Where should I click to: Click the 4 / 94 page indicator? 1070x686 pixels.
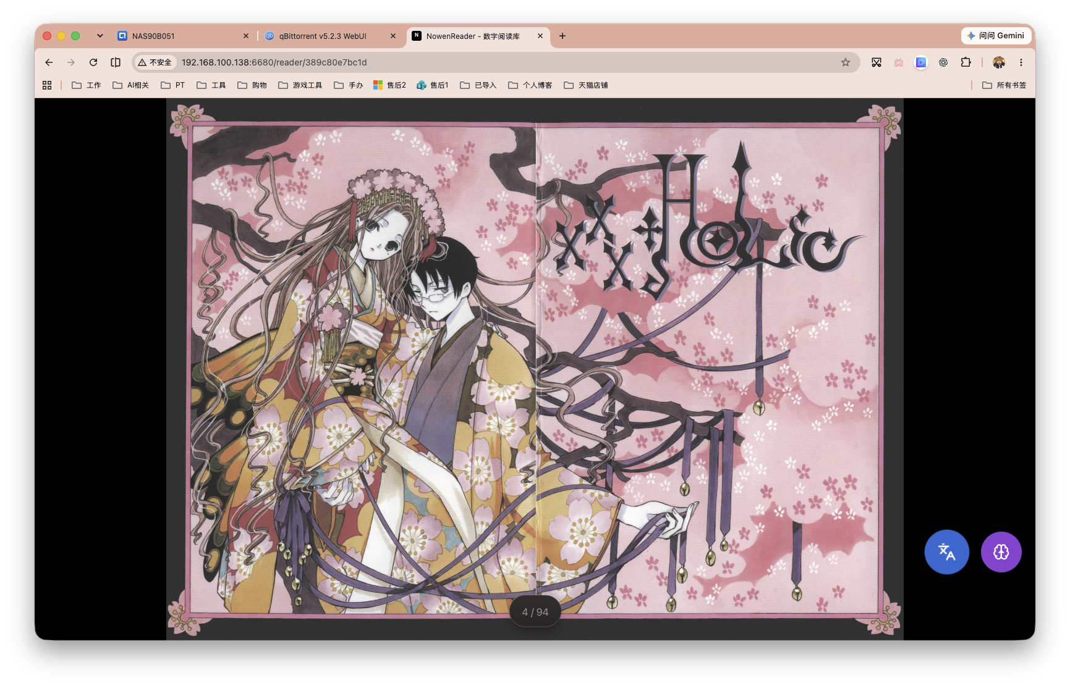pyautogui.click(x=535, y=612)
